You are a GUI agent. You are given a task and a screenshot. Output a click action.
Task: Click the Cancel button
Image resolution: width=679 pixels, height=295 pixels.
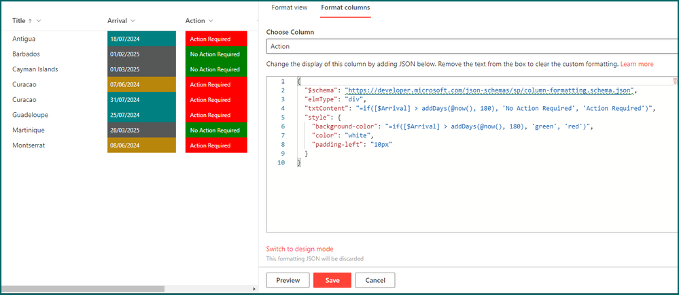(x=375, y=280)
